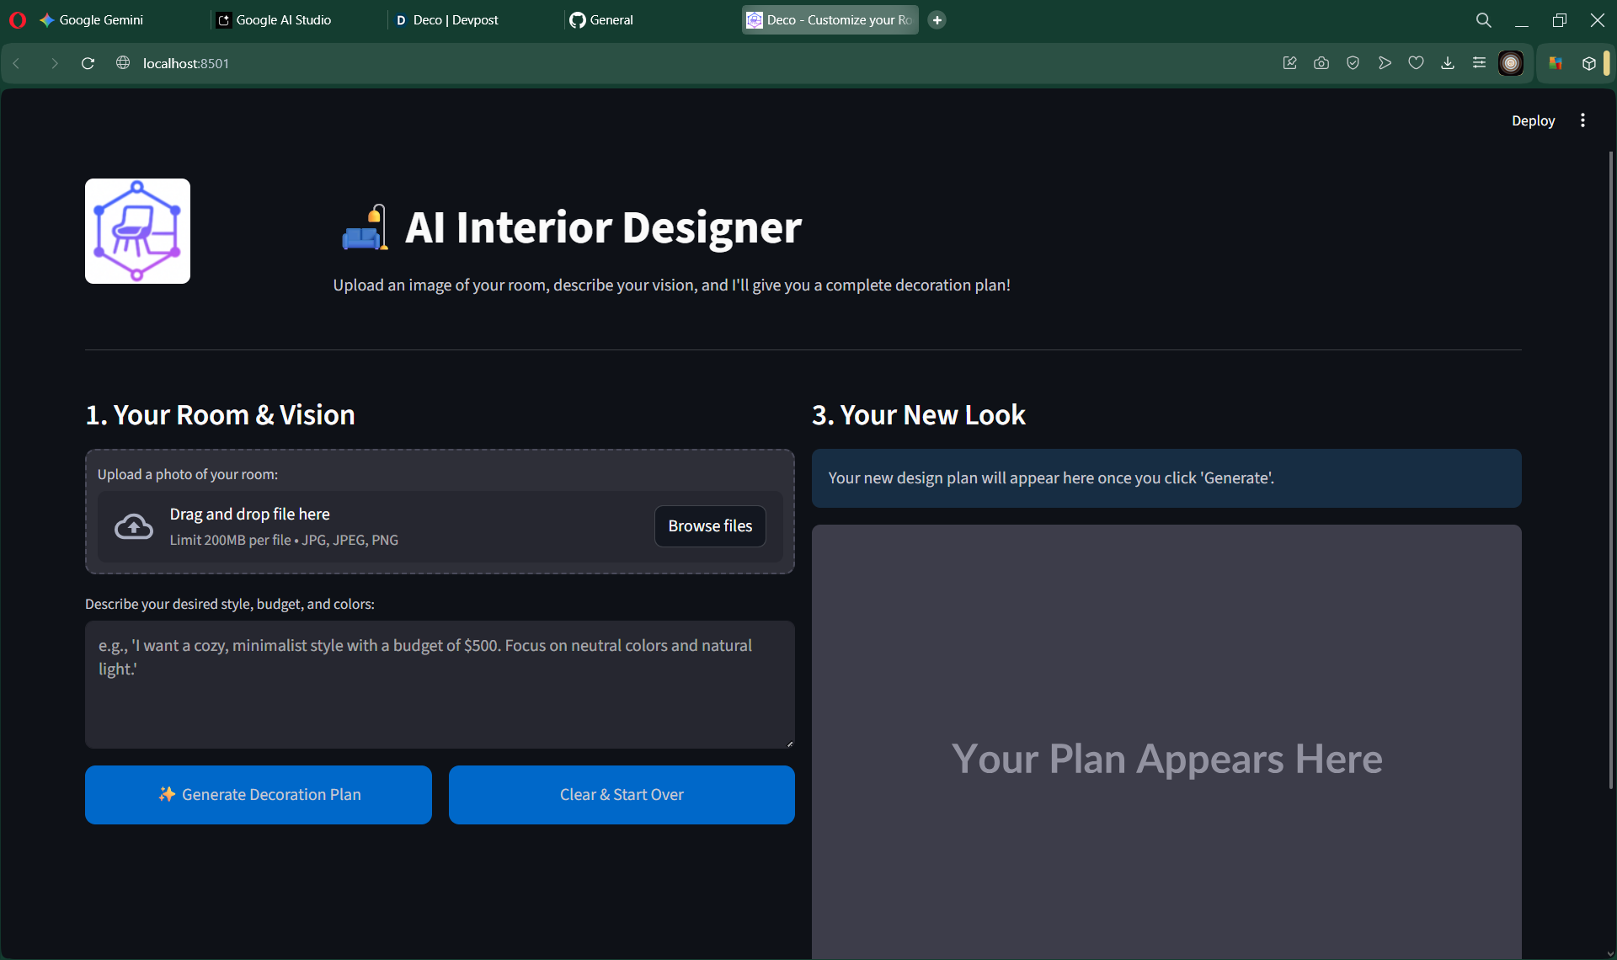Open the downloads arrow icon
Image resolution: width=1617 pixels, height=960 pixels.
(x=1447, y=63)
